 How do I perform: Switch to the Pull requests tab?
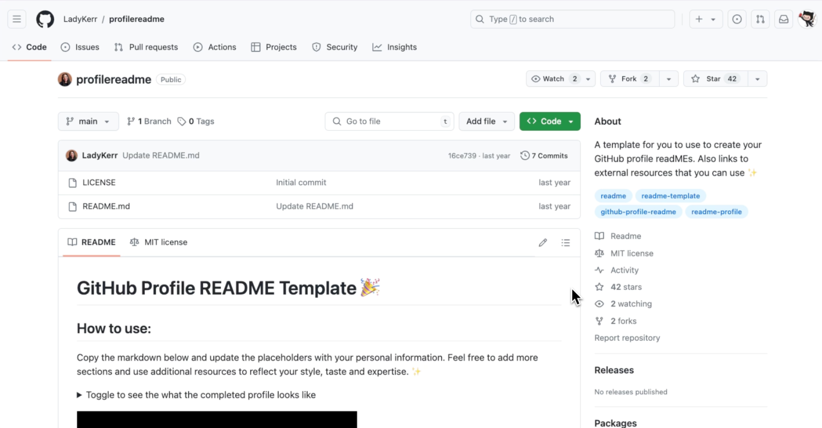coord(146,47)
